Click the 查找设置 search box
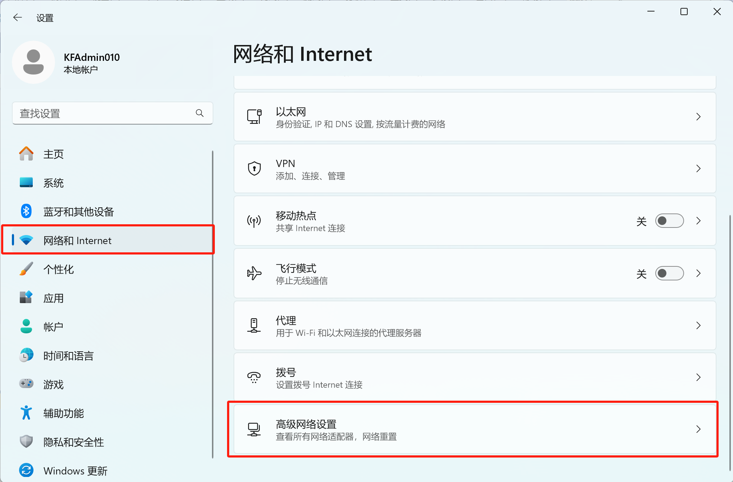The width and height of the screenshot is (733, 482). pyautogui.click(x=104, y=113)
